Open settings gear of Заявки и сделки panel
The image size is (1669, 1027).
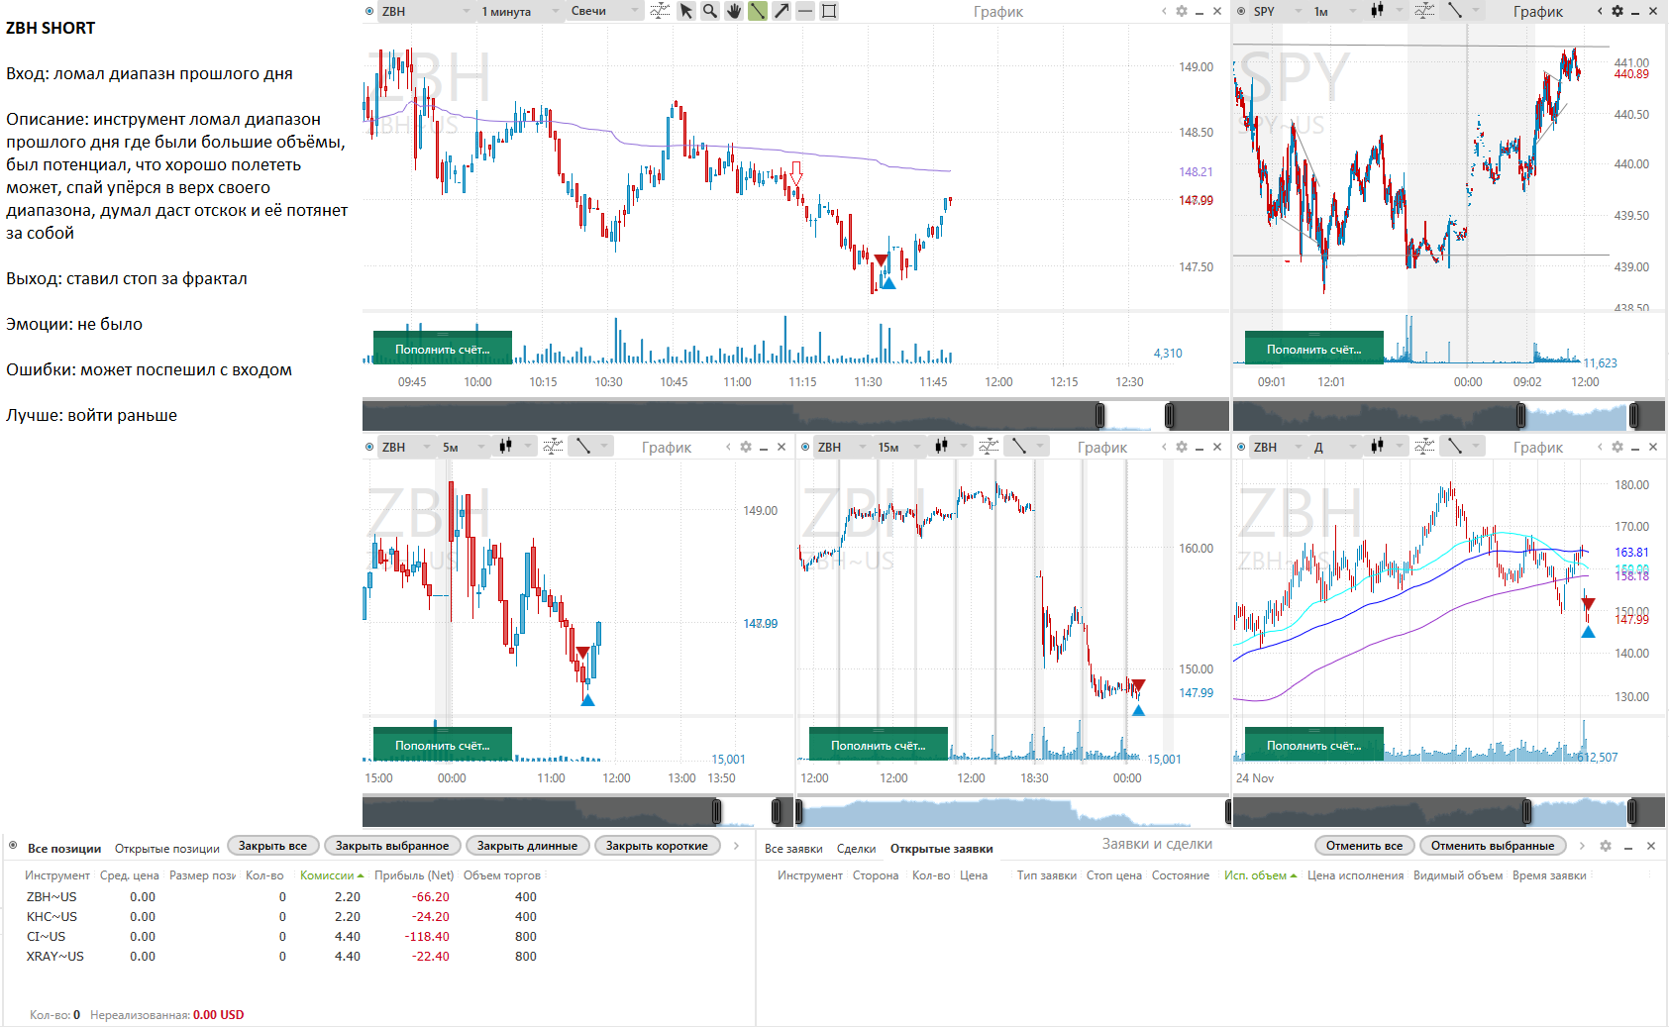pyautogui.click(x=1605, y=846)
